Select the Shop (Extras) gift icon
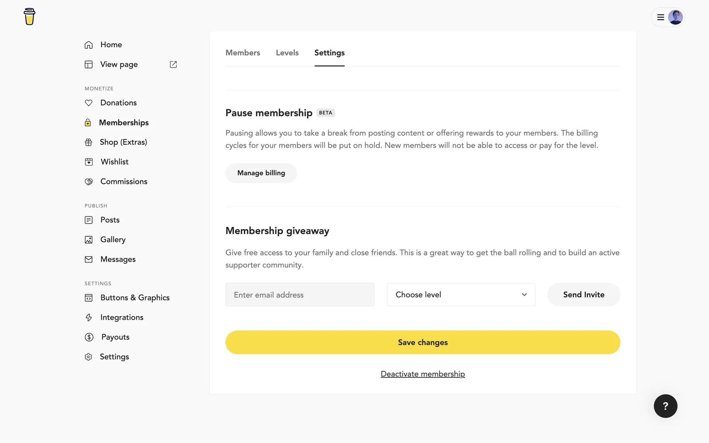Image resolution: width=709 pixels, height=443 pixels. [89, 142]
